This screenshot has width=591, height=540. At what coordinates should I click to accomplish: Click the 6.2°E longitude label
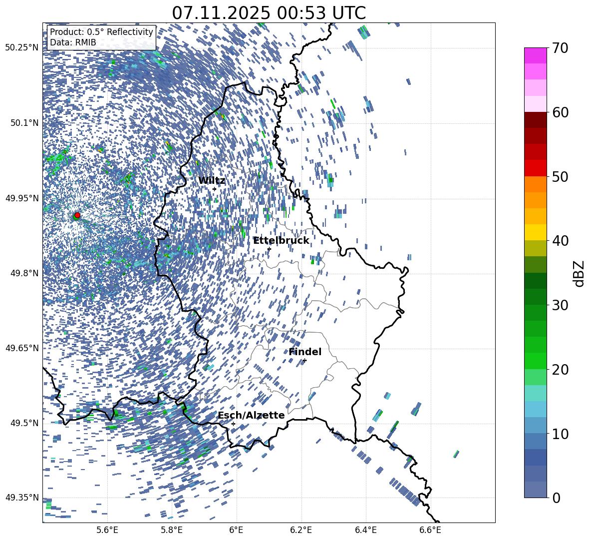pyautogui.click(x=301, y=530)
